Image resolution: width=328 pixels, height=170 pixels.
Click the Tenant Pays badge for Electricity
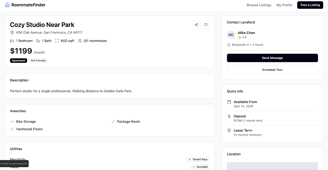[198, 159]
